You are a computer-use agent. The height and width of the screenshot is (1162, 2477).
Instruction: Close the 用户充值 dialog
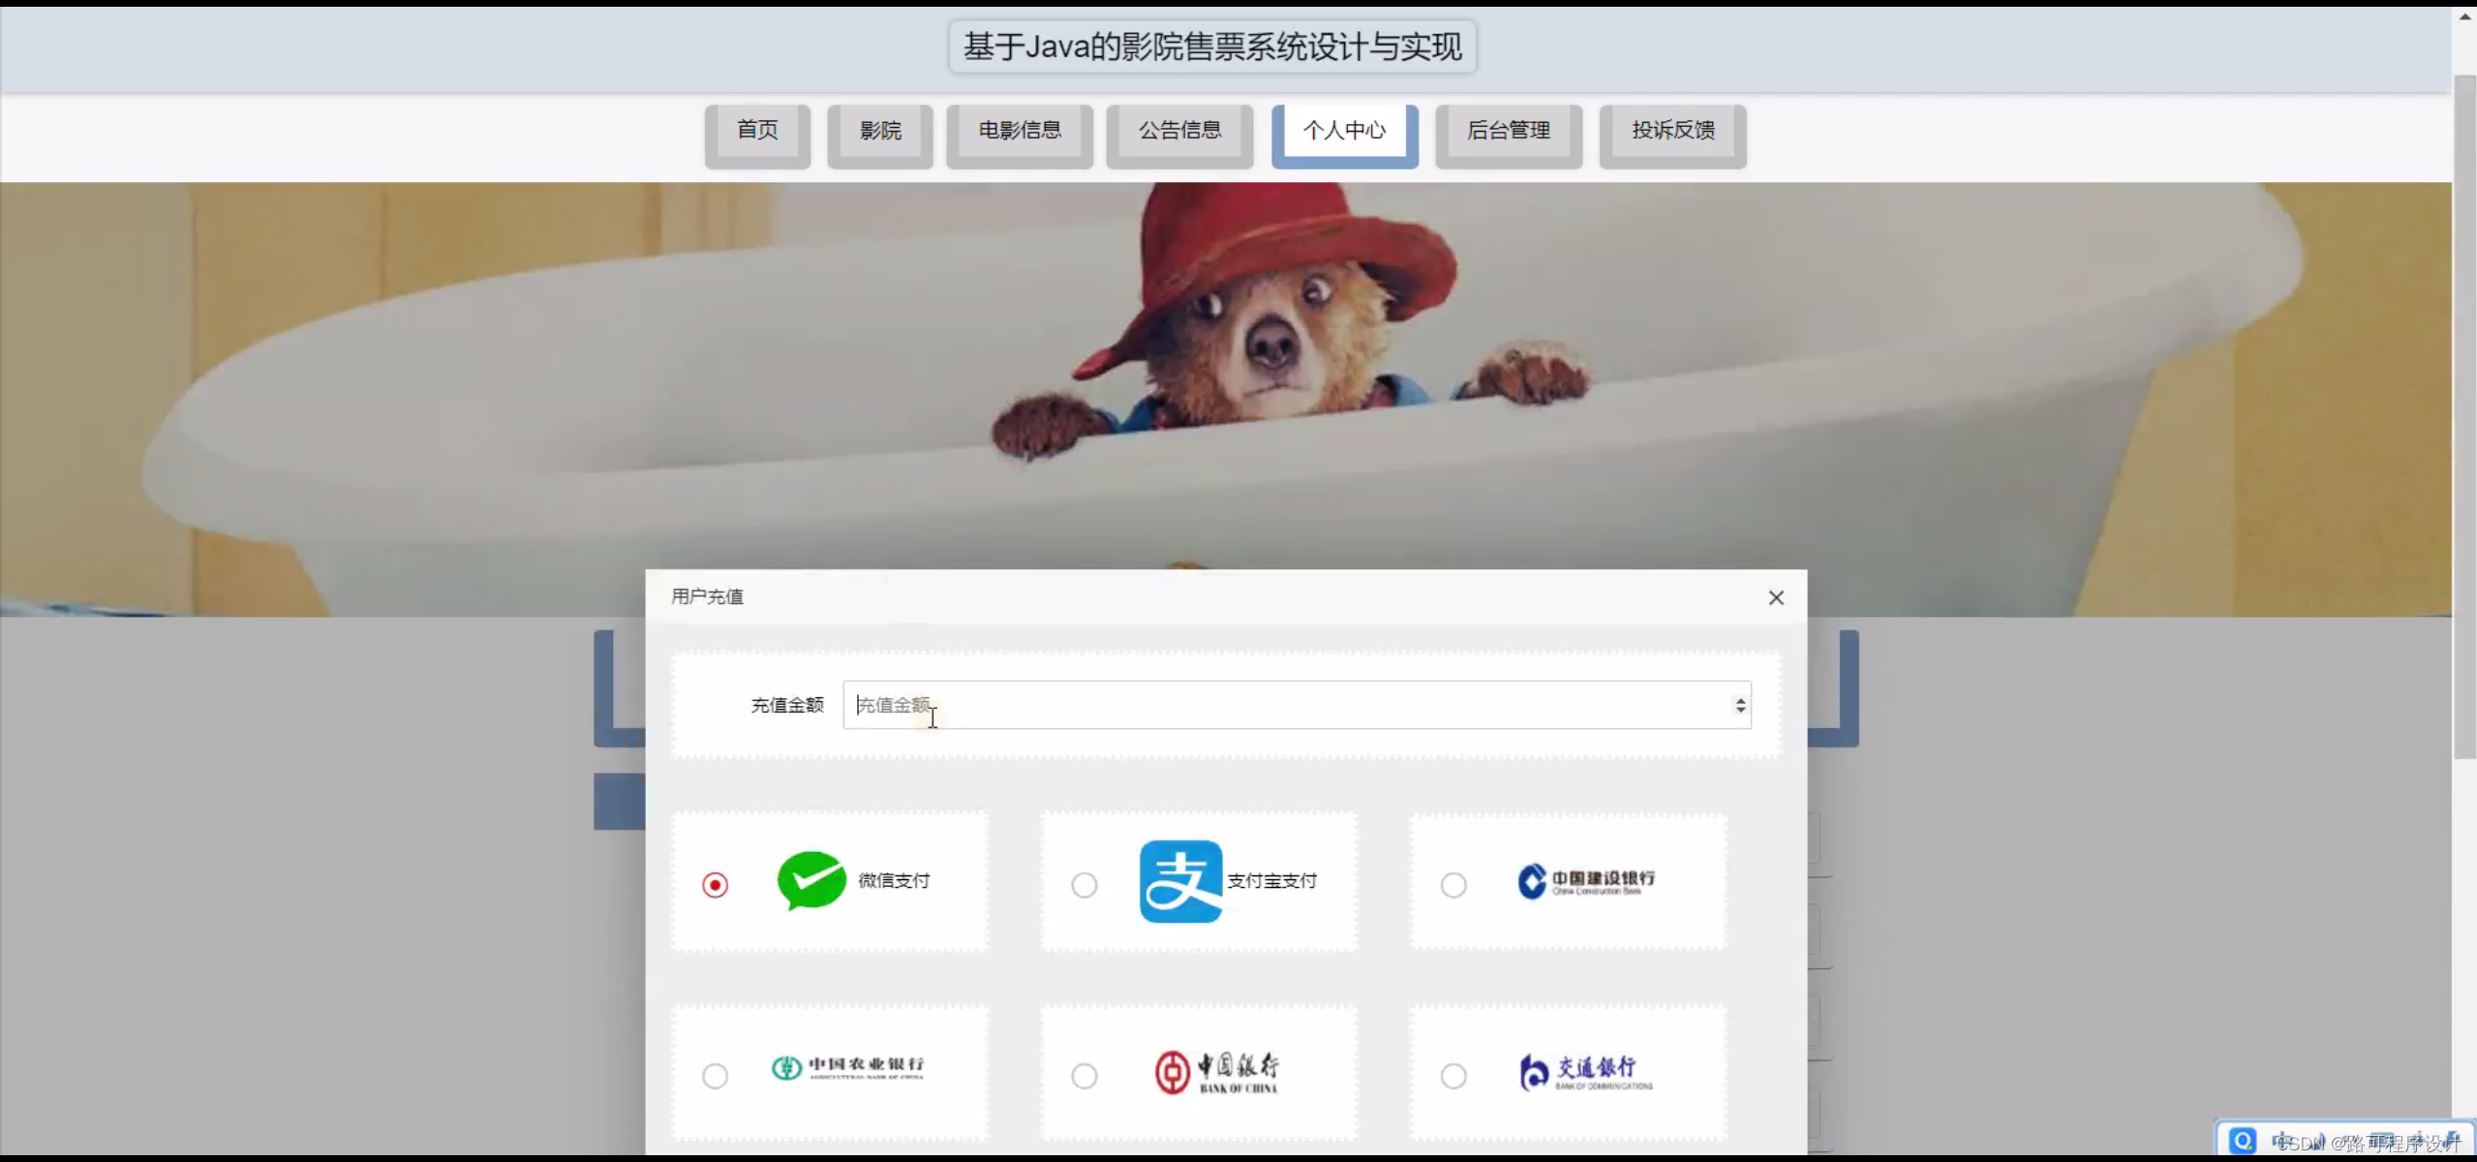point(1775,598)
